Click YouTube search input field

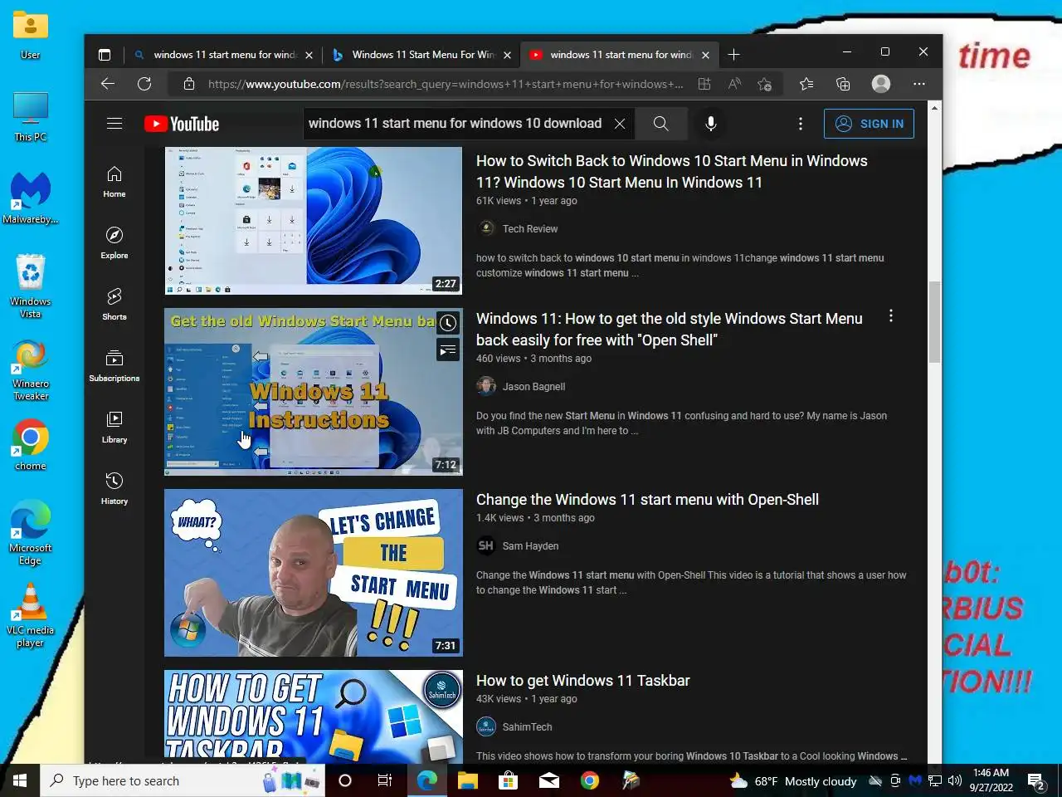(x=455, y=124)
